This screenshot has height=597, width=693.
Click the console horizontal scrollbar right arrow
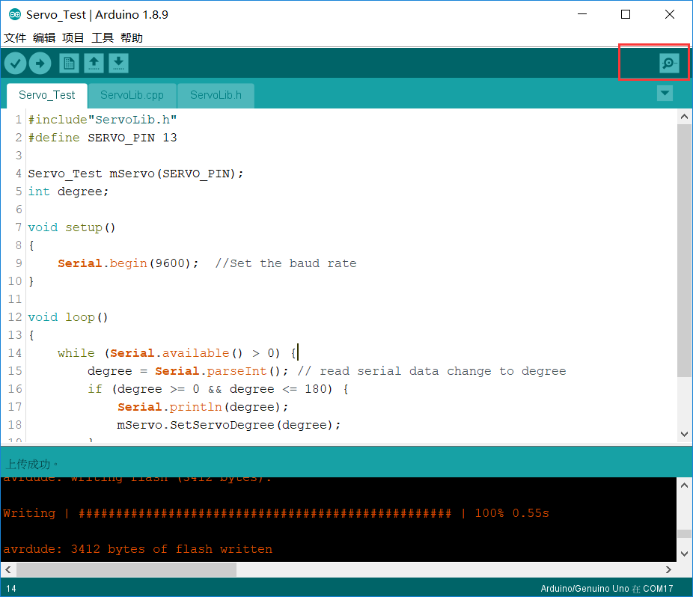pos(669,570)
